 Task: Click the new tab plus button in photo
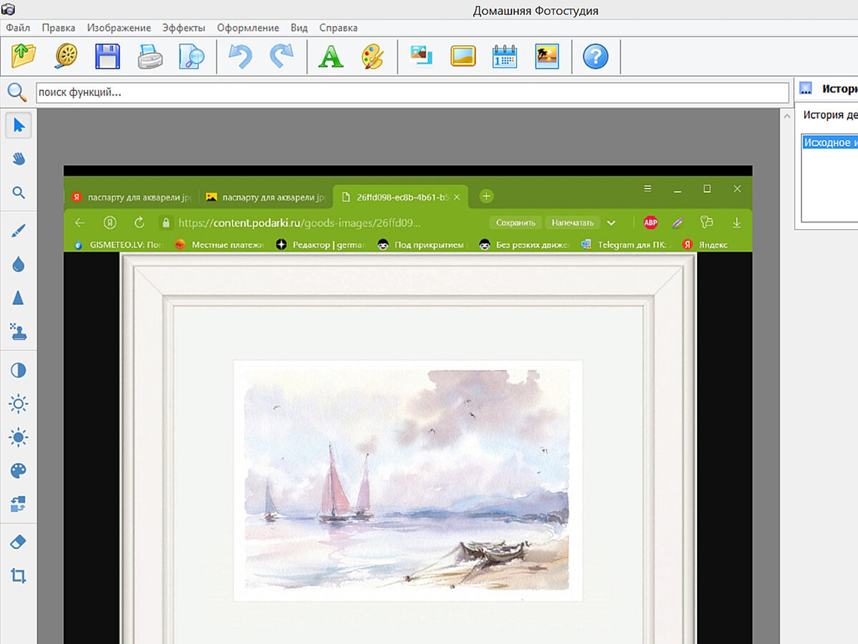485,196
